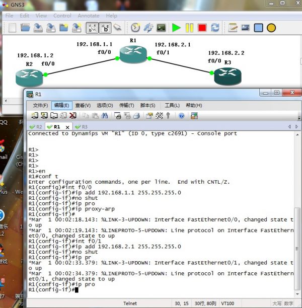
Task: Open 查看(V) menu in R1 terminal
Action: pos(83,106)
